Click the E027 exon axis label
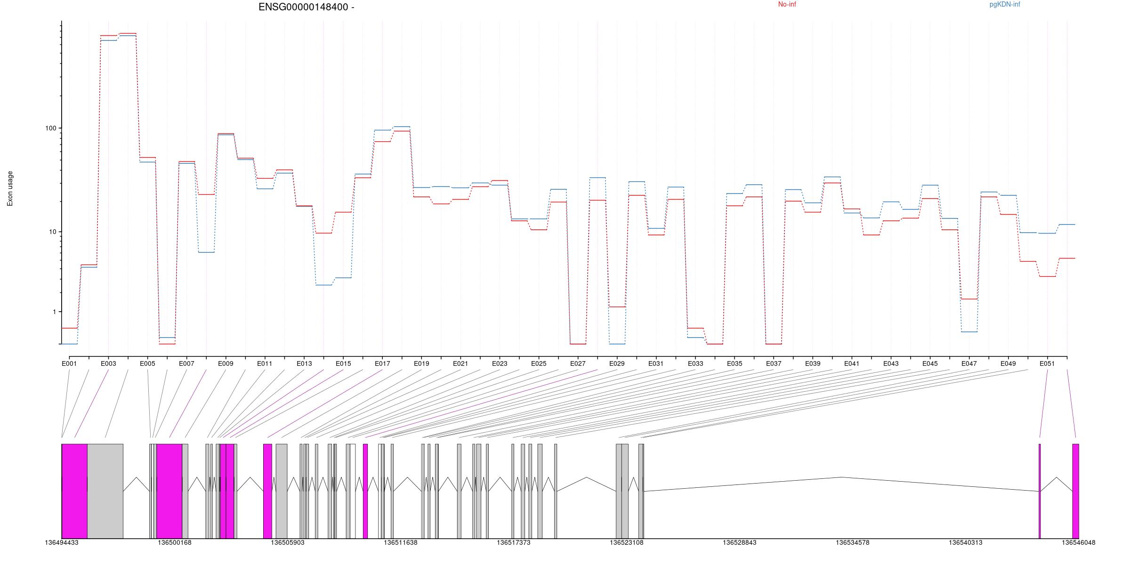 pos(578,363)
